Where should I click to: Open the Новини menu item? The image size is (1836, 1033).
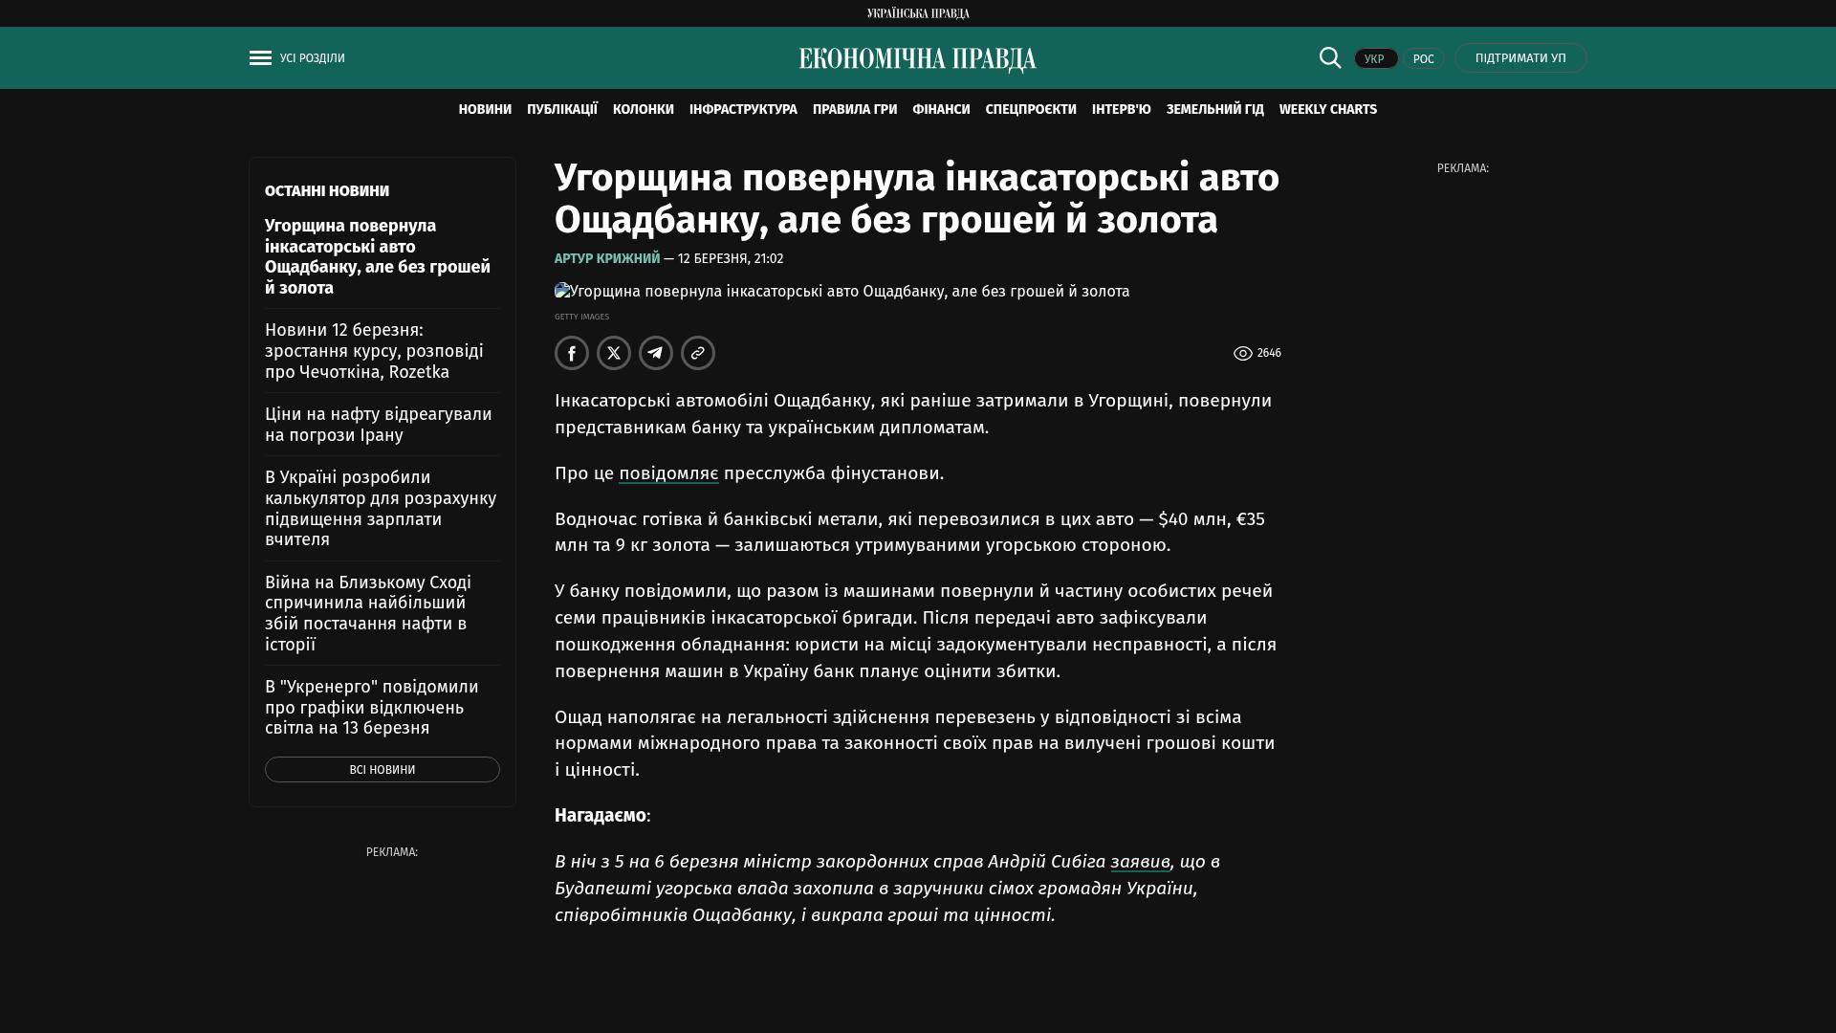485,110
